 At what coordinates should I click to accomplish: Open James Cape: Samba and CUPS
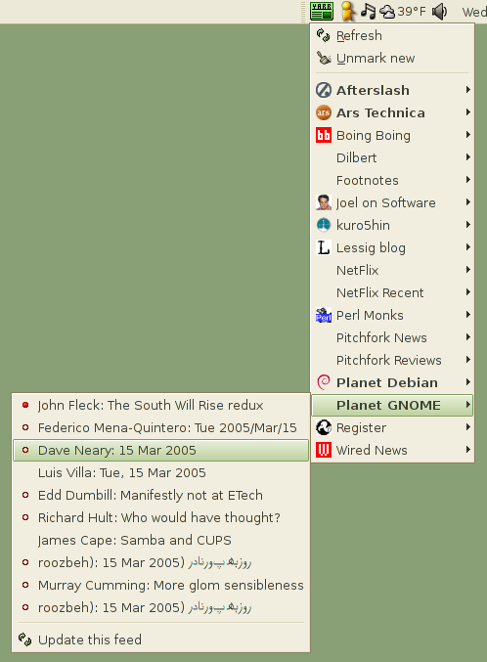coord(161,540)
